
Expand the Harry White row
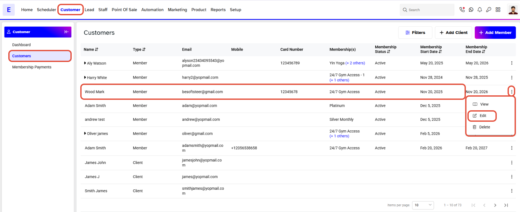(85, 77)
